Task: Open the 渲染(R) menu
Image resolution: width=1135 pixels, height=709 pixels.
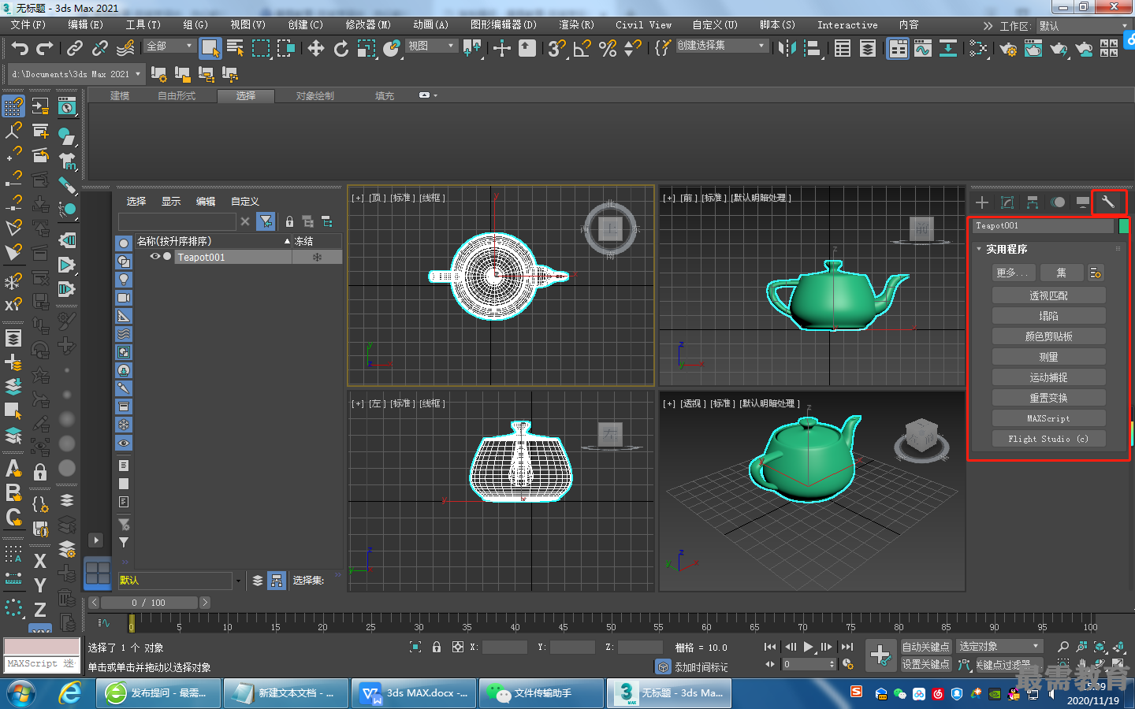Action: click(576, 25)
